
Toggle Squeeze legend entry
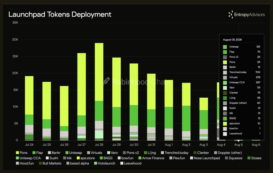click(x=234, y=158)
